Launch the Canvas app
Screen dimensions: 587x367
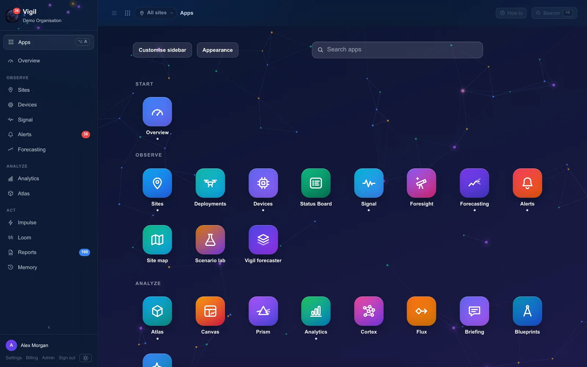(210, 311)
